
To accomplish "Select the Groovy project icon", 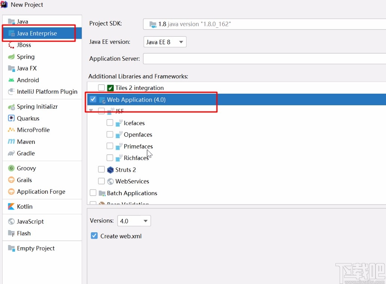I will click(x=10, y=168).
